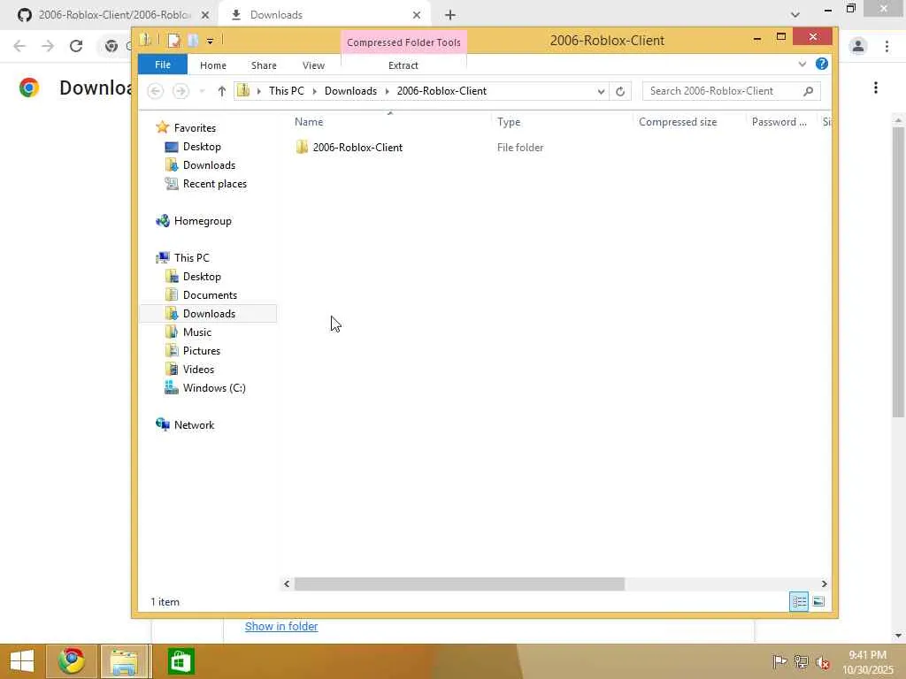Expand the ribbon with the chevron
906x679 pixels.
(x=802, y=64)
